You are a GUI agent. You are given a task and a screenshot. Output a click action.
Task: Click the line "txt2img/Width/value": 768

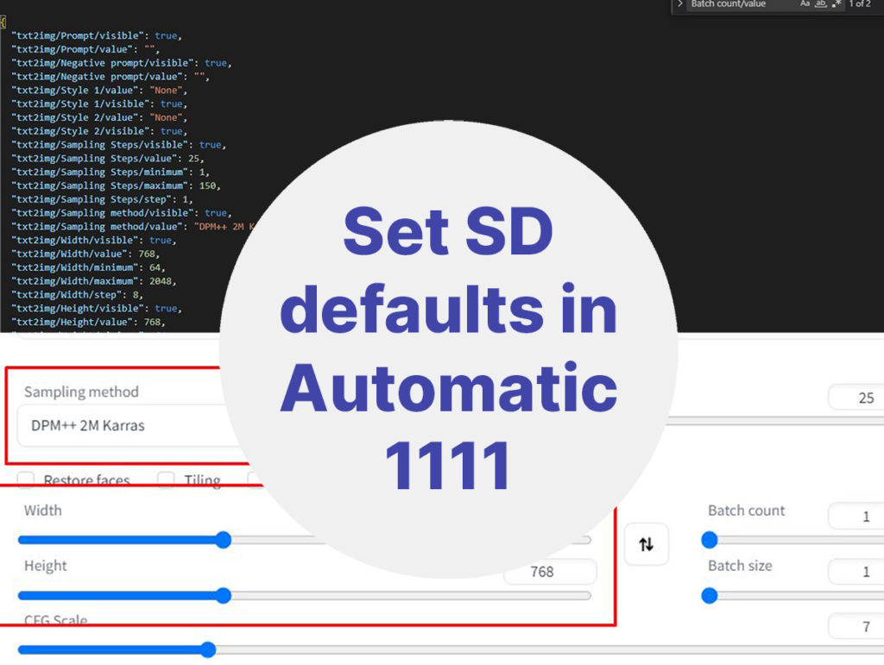pos(85,254)
